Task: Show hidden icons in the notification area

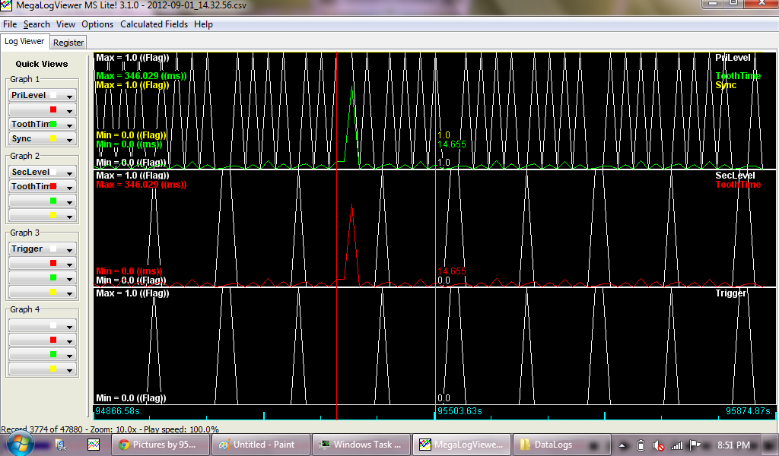Action: (x=622, y=445)
